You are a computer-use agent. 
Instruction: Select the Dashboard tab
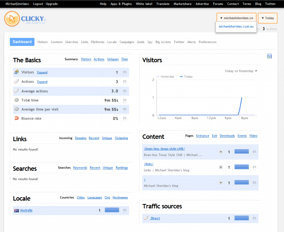click(22, 42)
